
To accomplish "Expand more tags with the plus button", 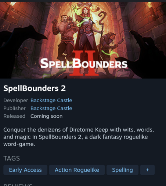I will tap(147, 170).
